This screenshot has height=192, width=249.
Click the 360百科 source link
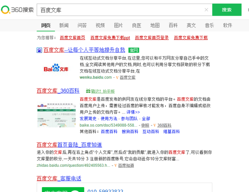(164, 125)
